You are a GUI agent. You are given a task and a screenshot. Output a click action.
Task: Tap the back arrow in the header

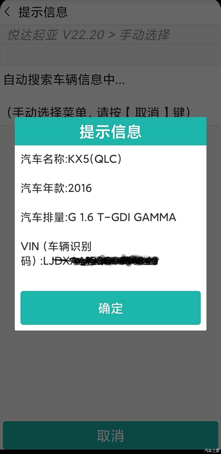pos(7,12)
